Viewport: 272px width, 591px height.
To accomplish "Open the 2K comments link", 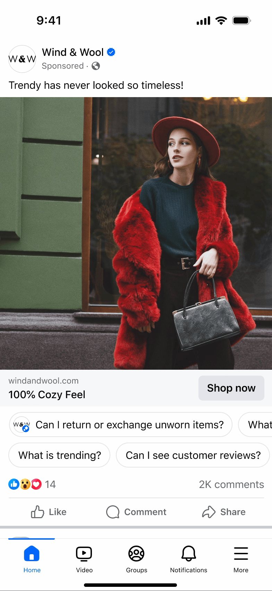I will pos(231,485).
